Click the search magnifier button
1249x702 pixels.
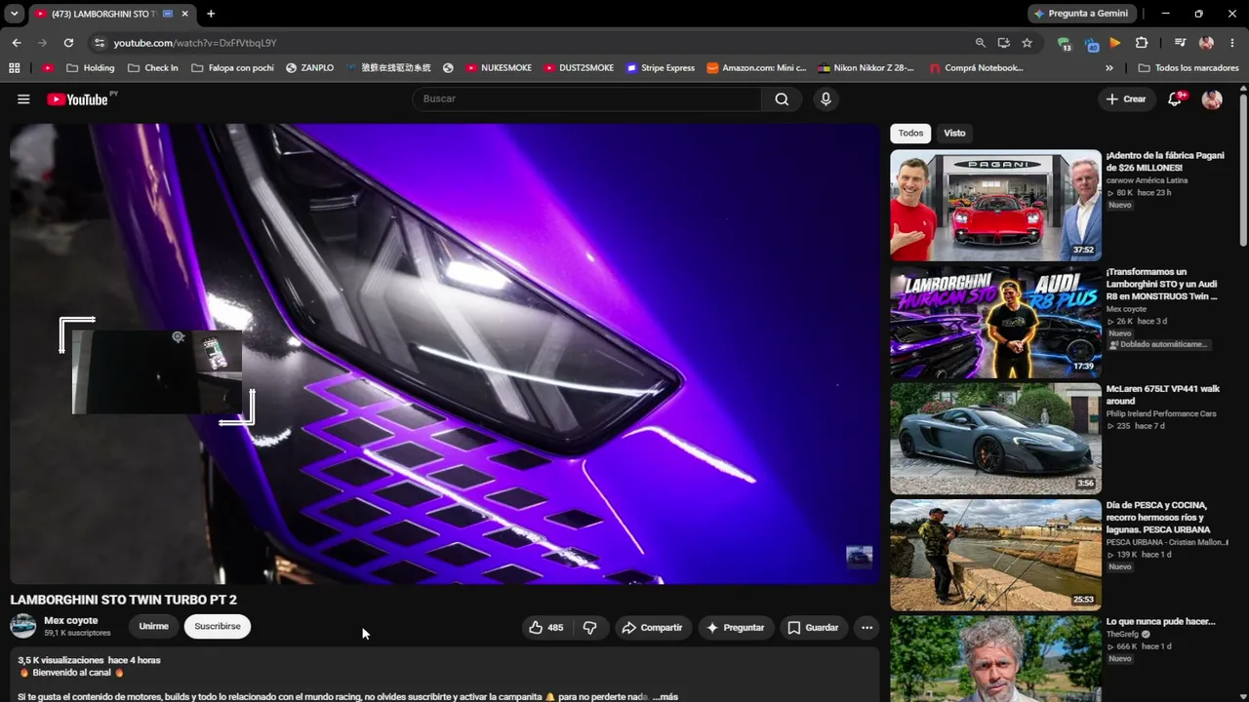click(x=782, y=99)
